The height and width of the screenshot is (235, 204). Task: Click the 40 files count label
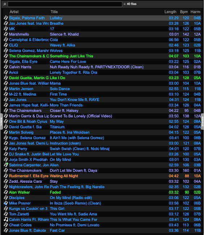pyautogui.click(x=131, y=4)
